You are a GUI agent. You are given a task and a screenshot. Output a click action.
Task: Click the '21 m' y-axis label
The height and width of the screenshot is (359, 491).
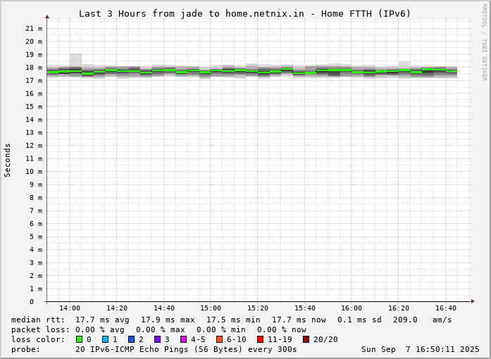(x=34, y=28)
